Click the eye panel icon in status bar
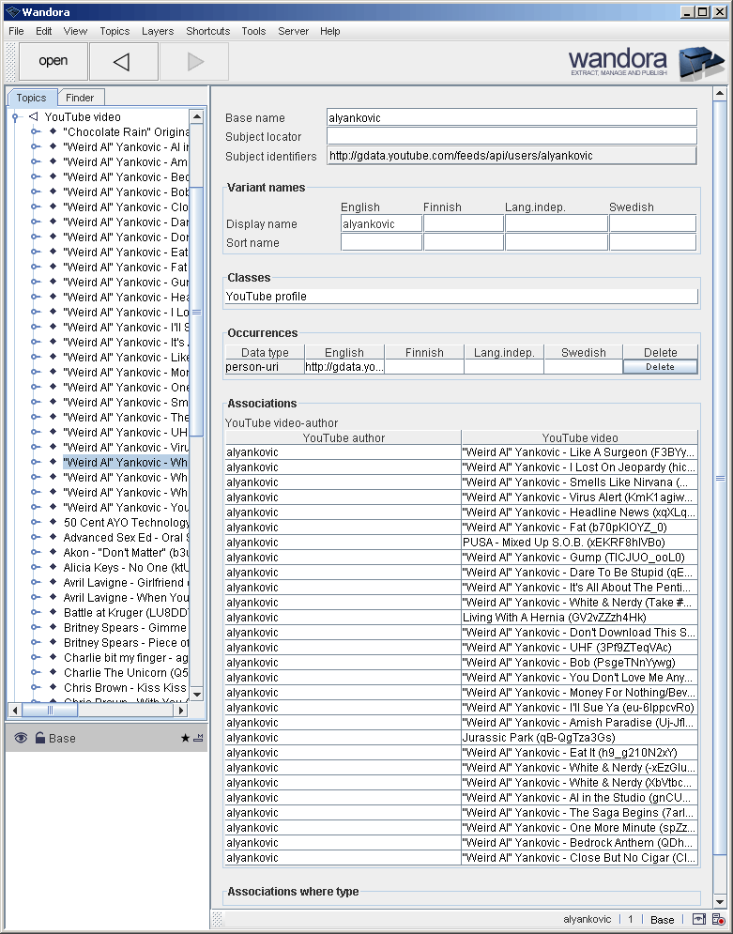The height and width of the screenshot is (934, 733). 699,920
